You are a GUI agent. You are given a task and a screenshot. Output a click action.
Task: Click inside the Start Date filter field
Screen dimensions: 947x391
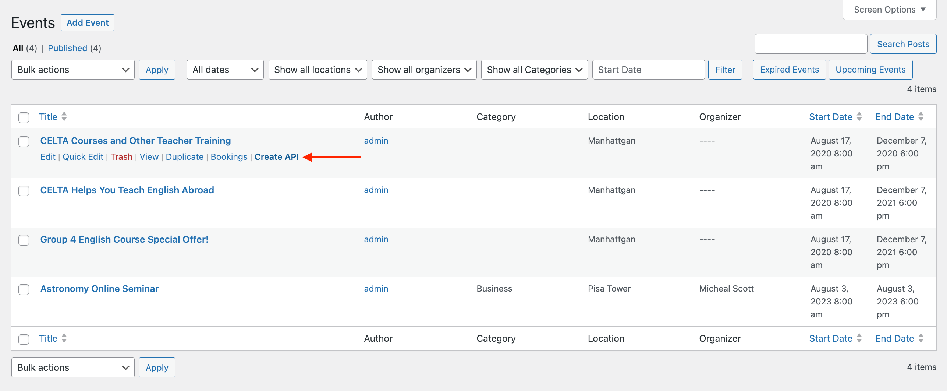coord(648,70)
